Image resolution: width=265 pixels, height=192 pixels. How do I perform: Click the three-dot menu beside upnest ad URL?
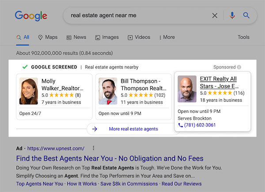(x=94, y=148)
